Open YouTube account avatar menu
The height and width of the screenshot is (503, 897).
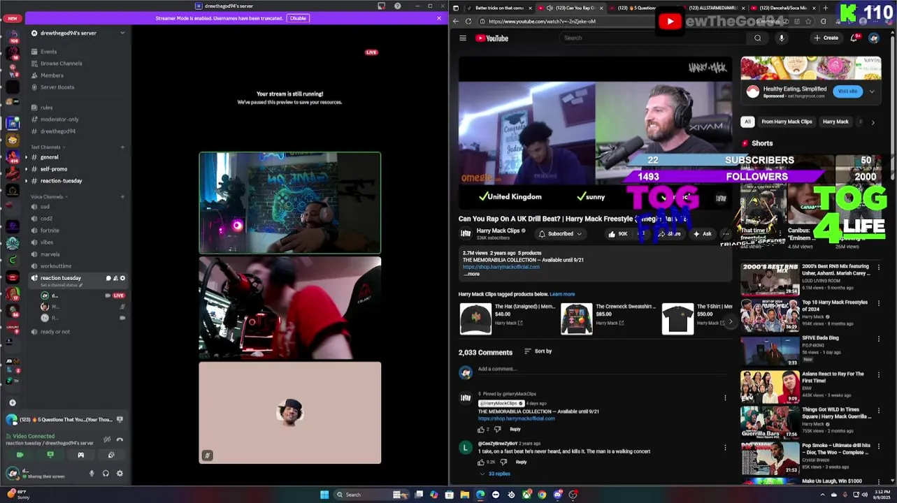click(874, 38)
